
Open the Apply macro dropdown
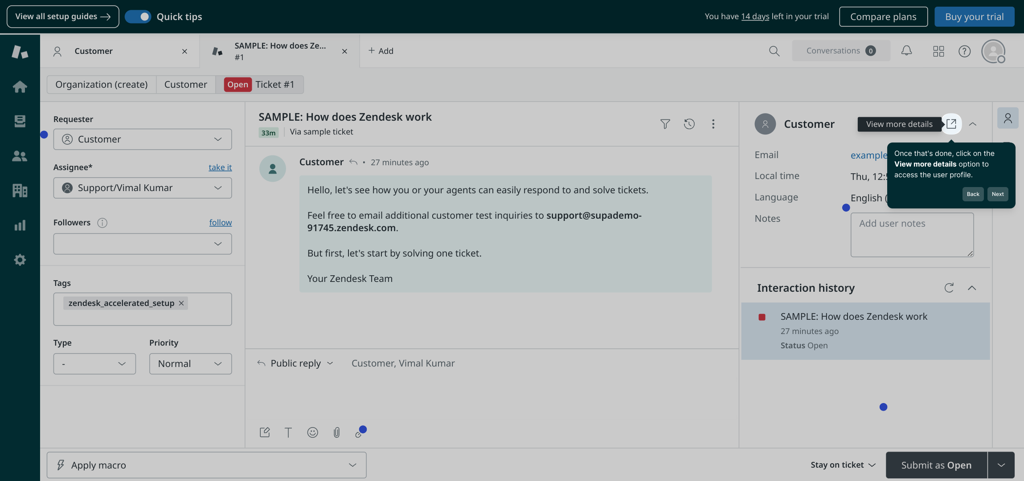(x=207, y=465)
